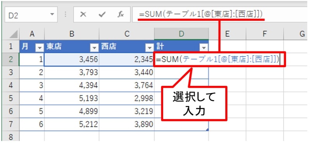
Task: Click month cell A2 with value 1
Action: pyautogui.click(x=32, y=60)
